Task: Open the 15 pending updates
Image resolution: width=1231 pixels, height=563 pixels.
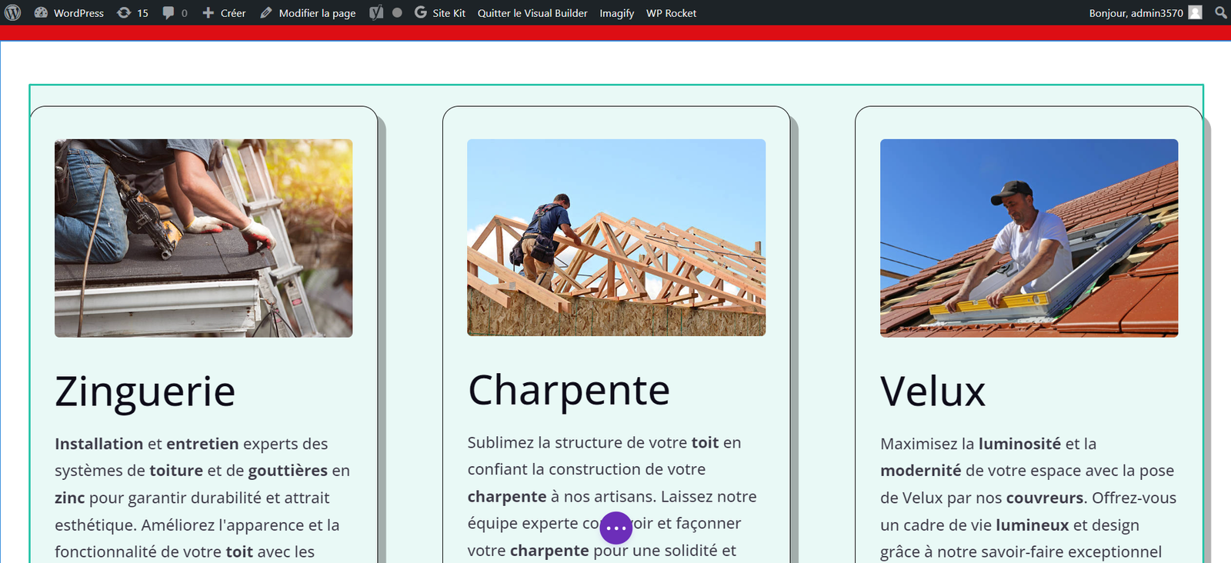Action: (132, 13)
